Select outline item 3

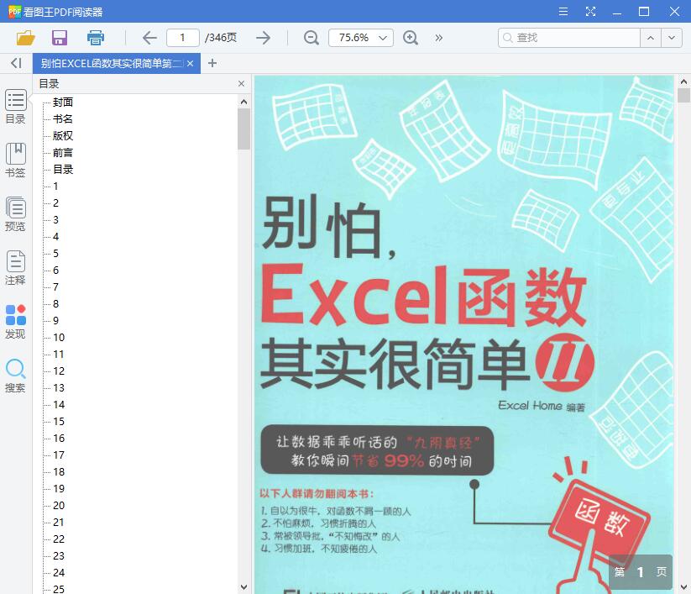56,219
